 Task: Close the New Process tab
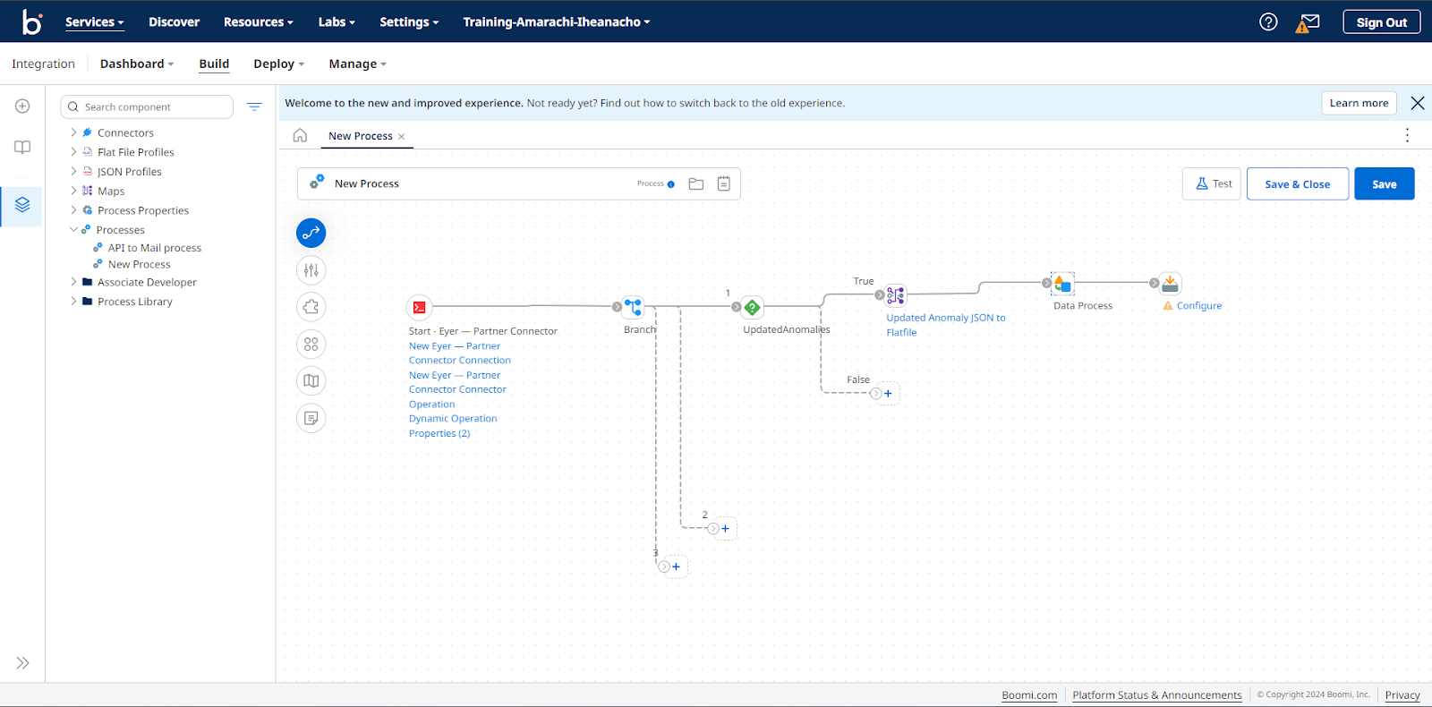click(402, 137)
